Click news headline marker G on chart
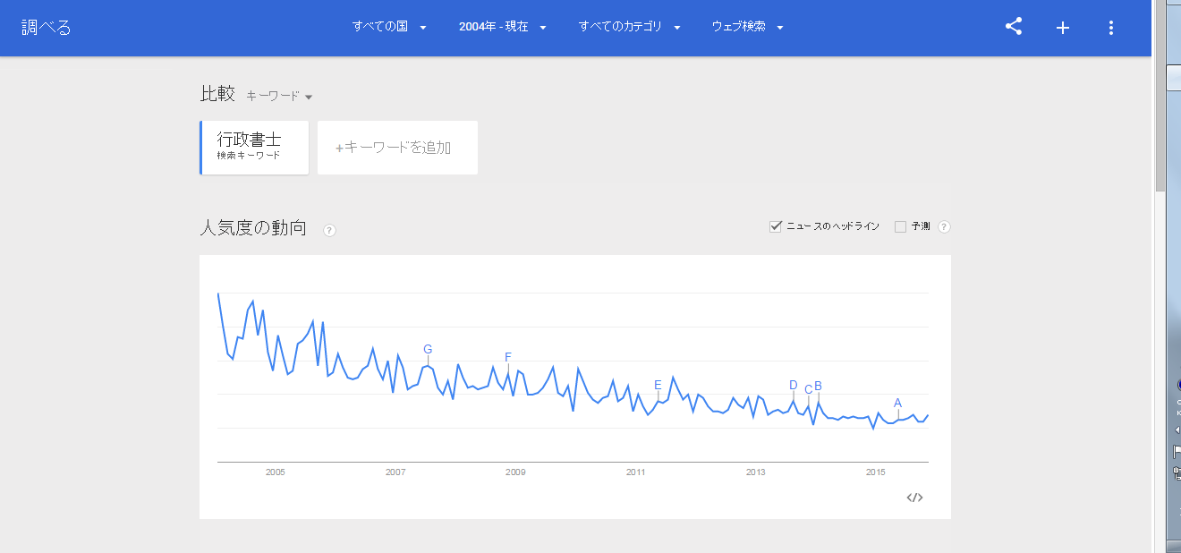Viewport: 1181px width, 553px height. 428,349
